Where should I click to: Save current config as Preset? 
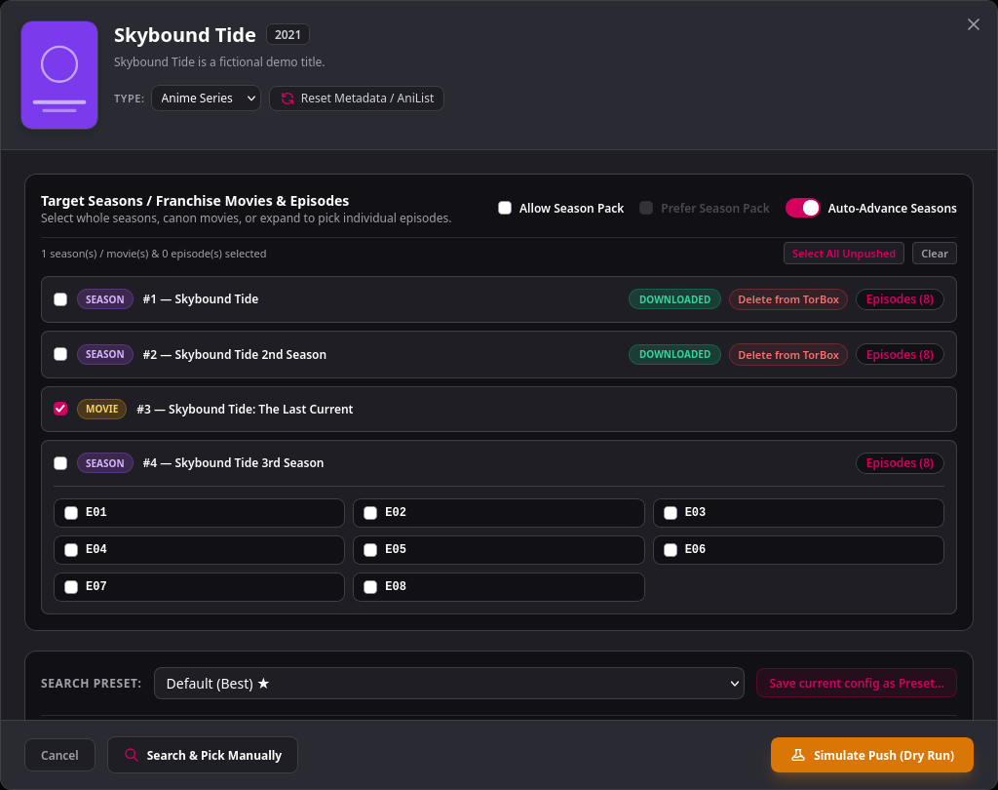click(x=856, y=684)
